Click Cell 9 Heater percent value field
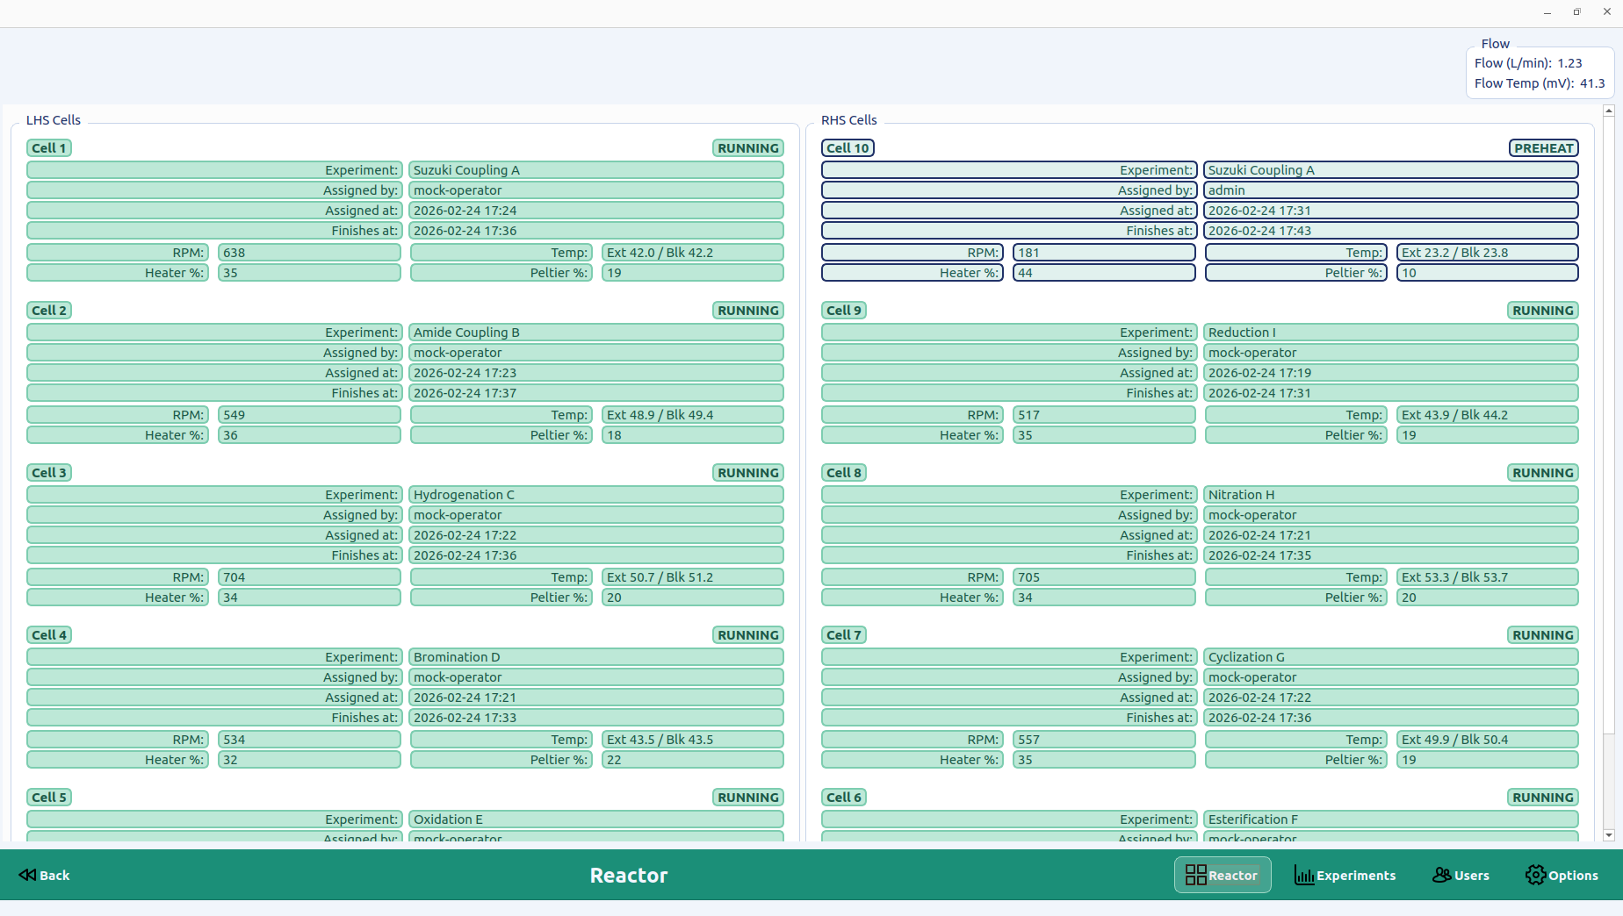Viewport: 1623px width, 916px height. 1103,435
